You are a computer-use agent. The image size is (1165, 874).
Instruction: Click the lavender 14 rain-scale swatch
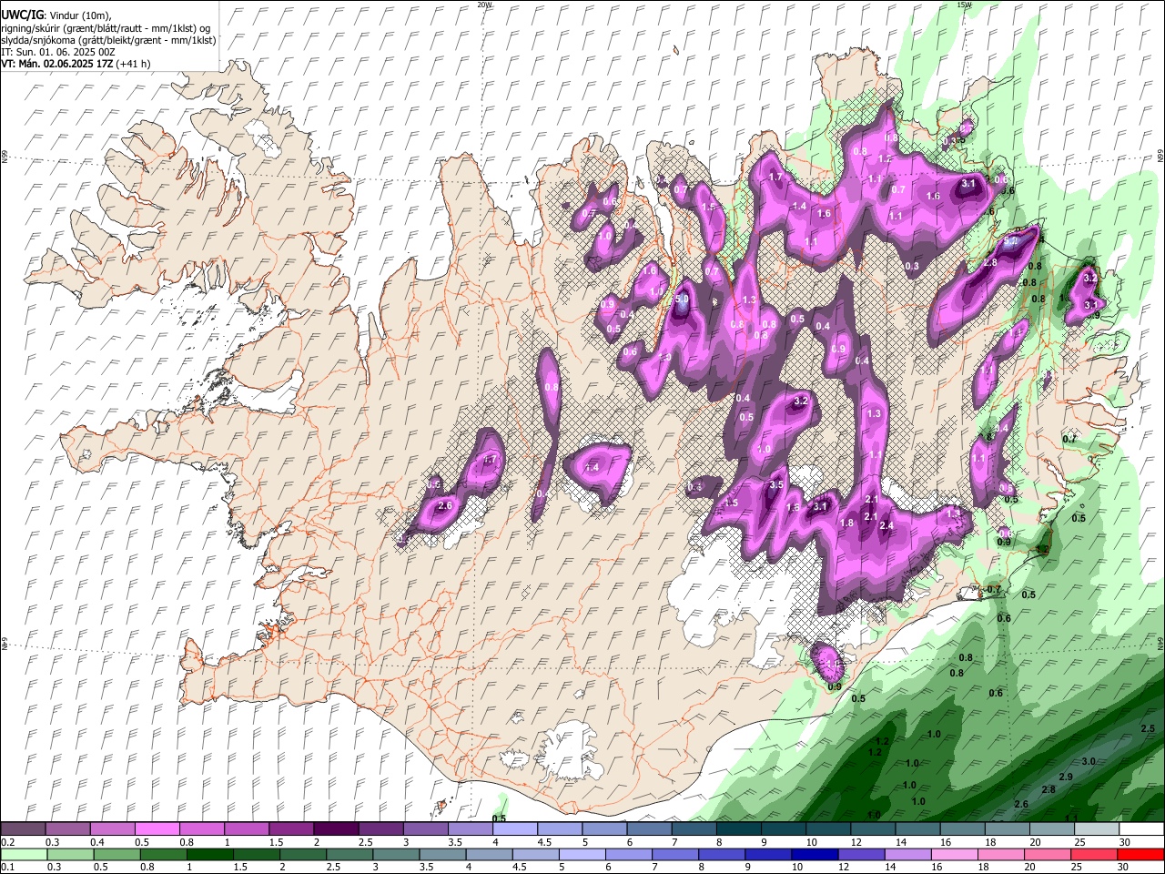[908, 854]
